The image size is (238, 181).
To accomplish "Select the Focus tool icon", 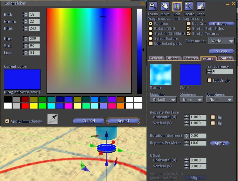I will 153,7.
